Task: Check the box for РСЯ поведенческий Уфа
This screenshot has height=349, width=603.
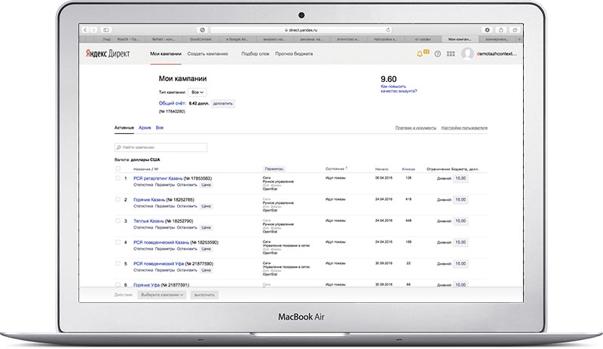Action: pos(118,263)
